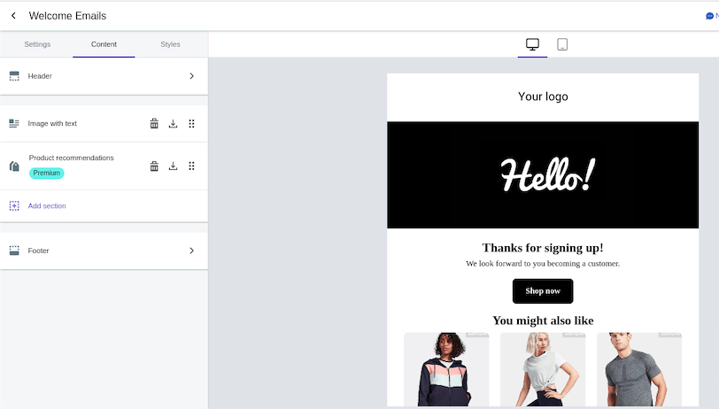Click the chat icon in top right

(709, 16)
